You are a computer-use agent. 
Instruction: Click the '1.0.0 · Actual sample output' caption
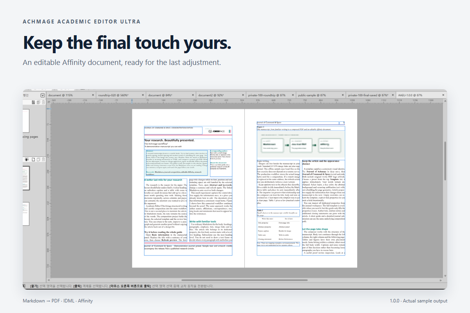pyautogui.click(x=418, y=301)
